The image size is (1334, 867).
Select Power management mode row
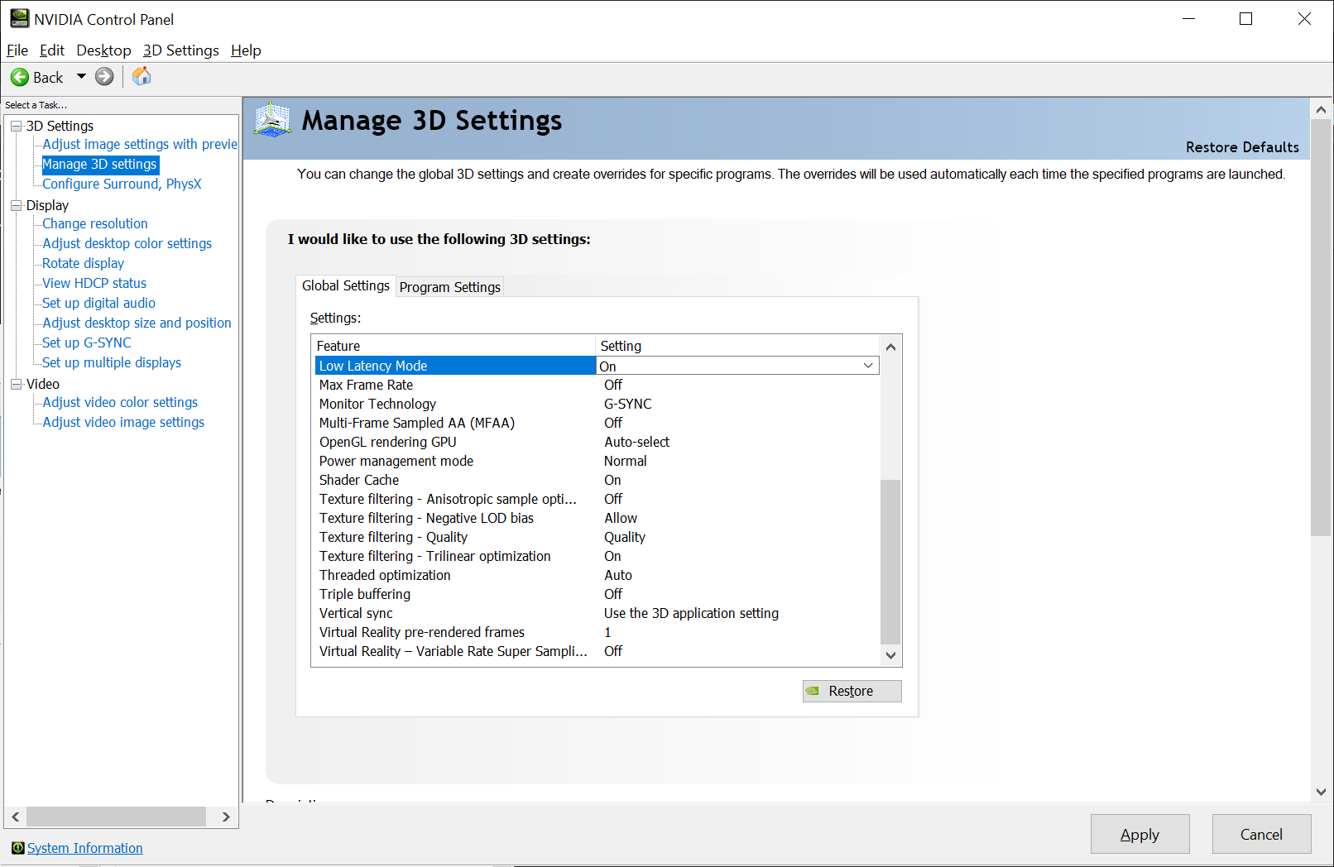597,461
